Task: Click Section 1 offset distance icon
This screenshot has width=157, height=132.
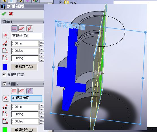Action: tap(5, 43)
